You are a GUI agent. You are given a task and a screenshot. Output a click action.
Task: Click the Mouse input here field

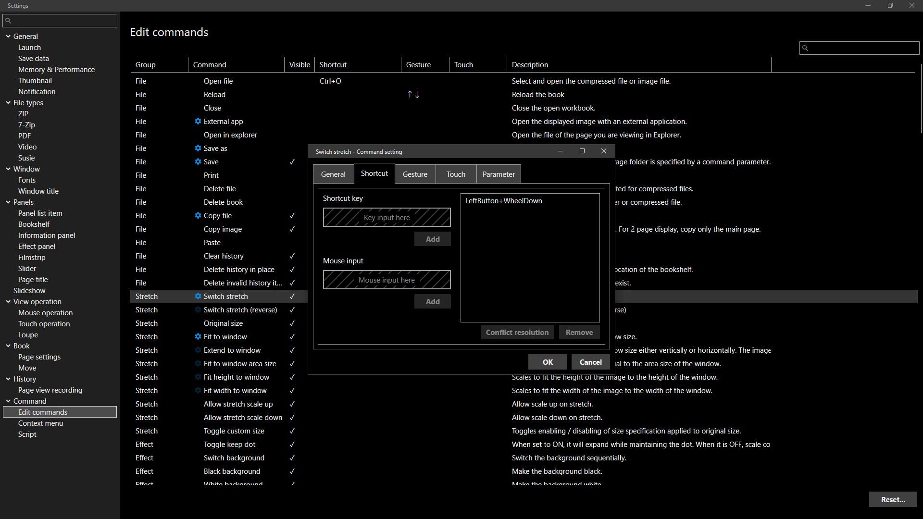tap(387, 280)
